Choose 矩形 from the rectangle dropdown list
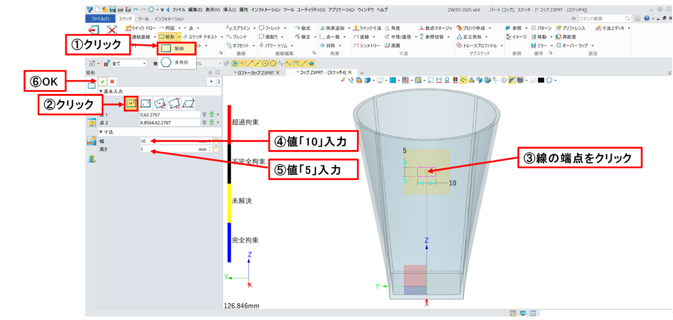The image size is (673, 320). point(176,48)
